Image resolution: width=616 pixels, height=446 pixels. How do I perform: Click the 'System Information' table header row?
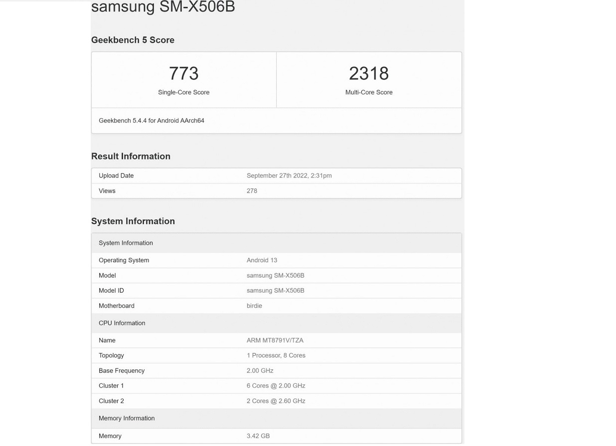click(x=277, y=243)
